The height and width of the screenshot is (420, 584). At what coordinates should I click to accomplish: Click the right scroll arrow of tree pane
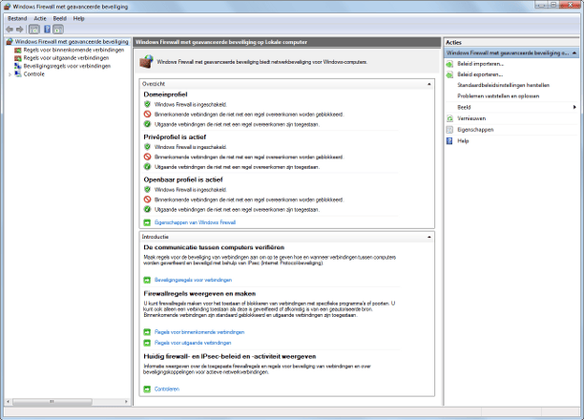pos(126,402)
